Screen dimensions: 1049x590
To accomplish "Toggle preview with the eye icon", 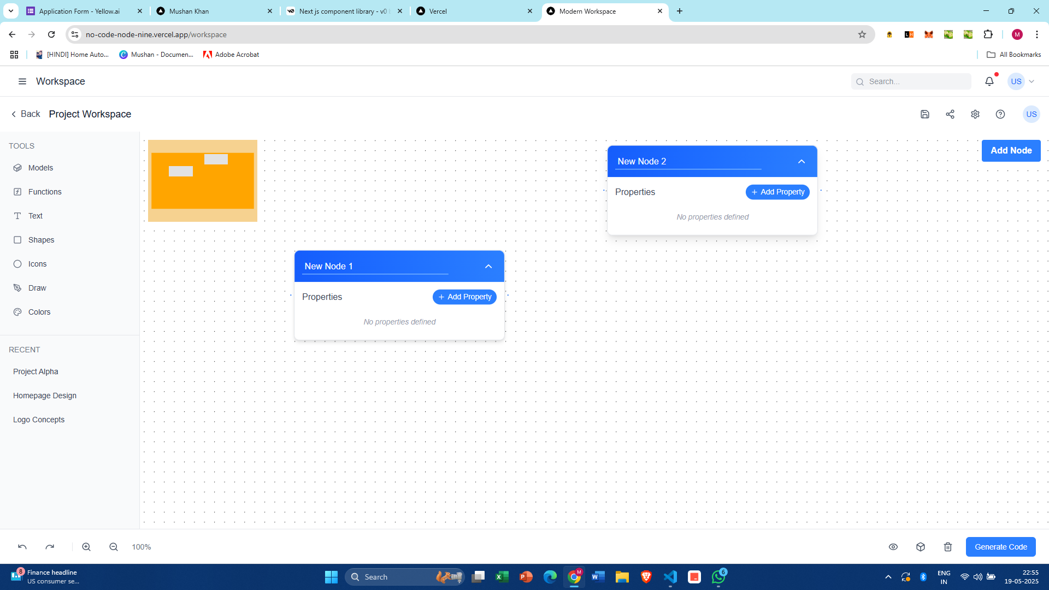I will (893, 547).
